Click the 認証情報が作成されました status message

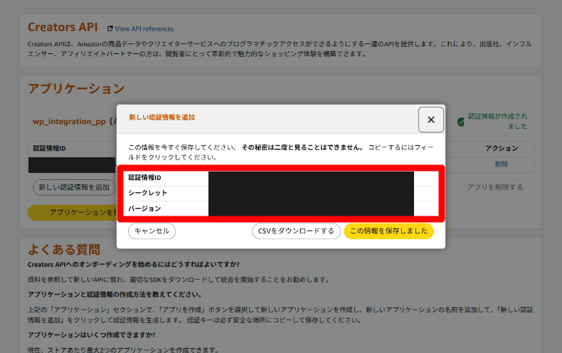[498, 121]
